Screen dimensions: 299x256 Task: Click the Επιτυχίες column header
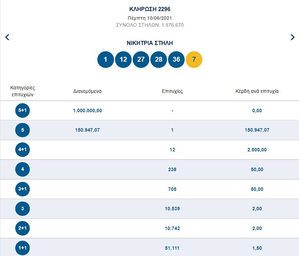[x=172, y=91]
